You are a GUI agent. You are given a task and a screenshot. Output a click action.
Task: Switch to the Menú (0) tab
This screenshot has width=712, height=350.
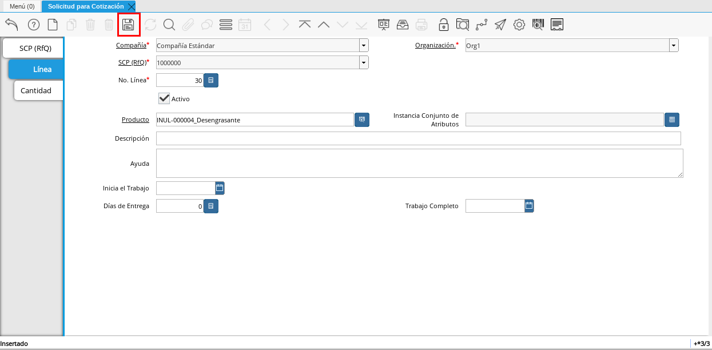(22, 6)
